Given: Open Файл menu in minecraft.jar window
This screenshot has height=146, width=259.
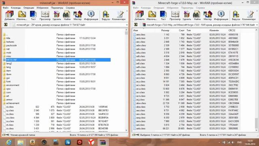Looking at the screenshot, I should (6, 8).
